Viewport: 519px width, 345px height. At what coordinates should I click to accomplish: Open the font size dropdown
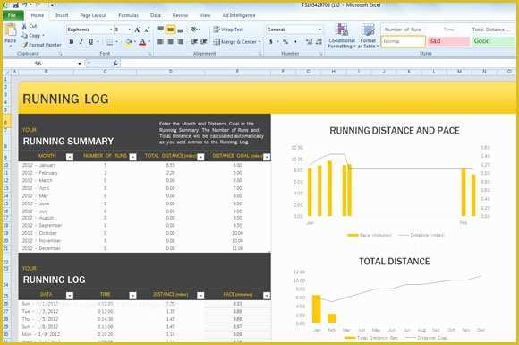point(129,30)
